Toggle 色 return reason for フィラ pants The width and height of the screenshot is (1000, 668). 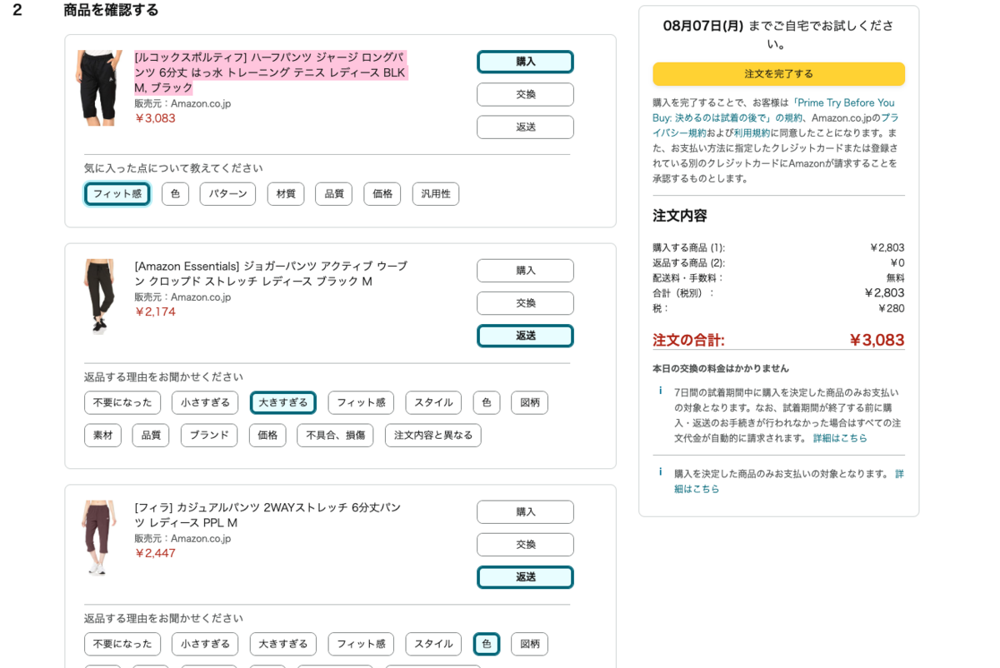click(487, 645)
